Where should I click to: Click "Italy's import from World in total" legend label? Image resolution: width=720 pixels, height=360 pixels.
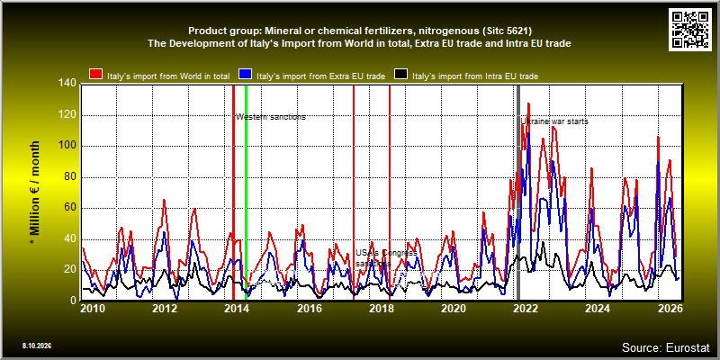pyautogui.click(x=168, y=76)
